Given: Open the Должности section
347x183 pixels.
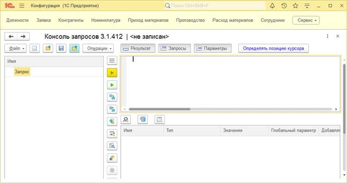Looking at the screenshot, I should click(18, 20).
